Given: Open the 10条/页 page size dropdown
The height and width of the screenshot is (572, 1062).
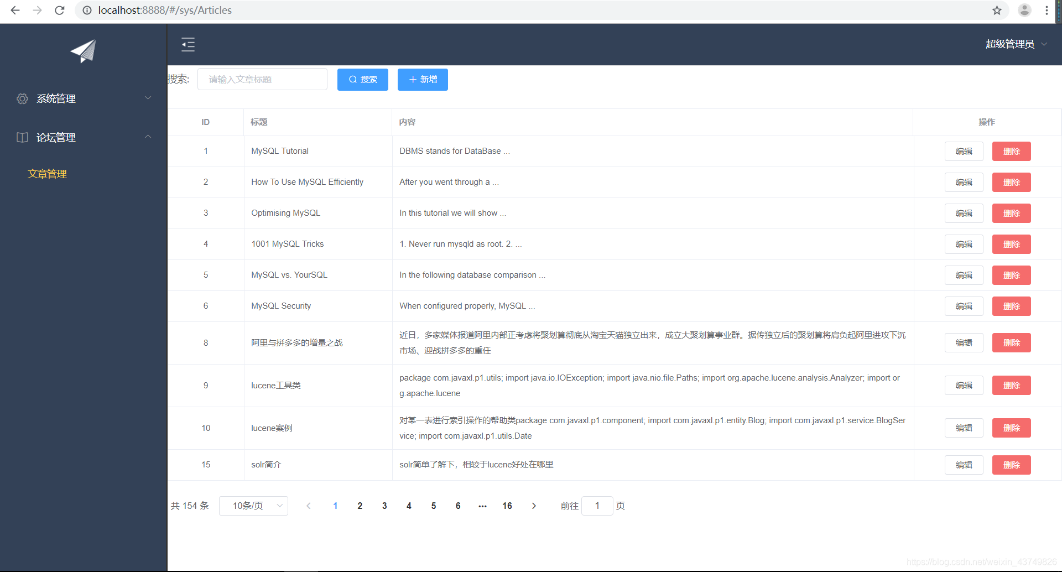Looking at the screenshot, I should pos(253,506).
